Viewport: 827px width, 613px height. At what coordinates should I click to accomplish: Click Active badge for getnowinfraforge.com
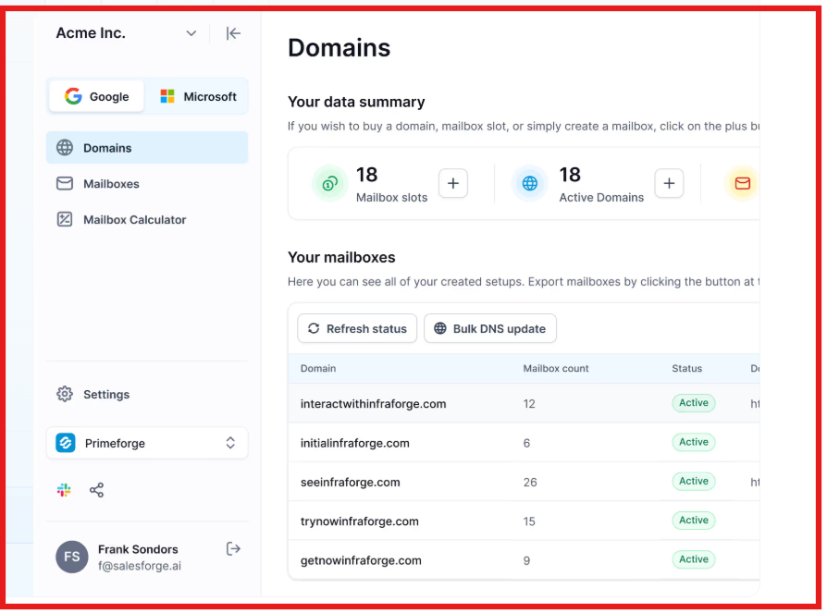click(694, 559)
